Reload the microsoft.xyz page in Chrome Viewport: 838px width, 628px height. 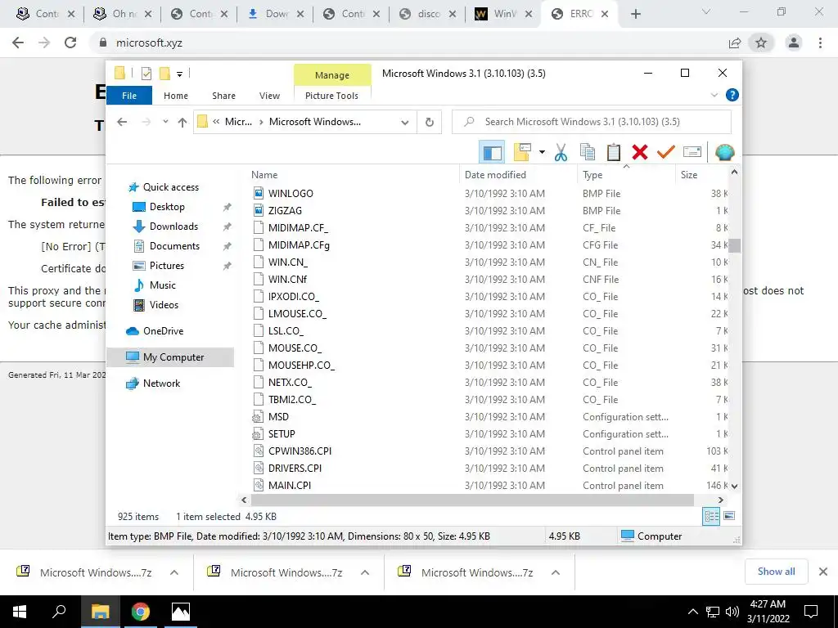click(x=70, y=43)
